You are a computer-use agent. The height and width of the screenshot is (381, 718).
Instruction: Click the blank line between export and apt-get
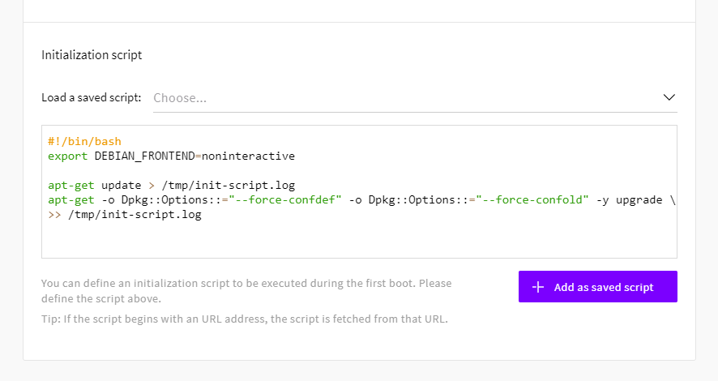(x=243, y=170)
